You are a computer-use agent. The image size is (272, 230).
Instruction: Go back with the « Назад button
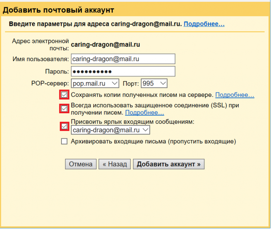pyautogui.click(x=115, y=164)
